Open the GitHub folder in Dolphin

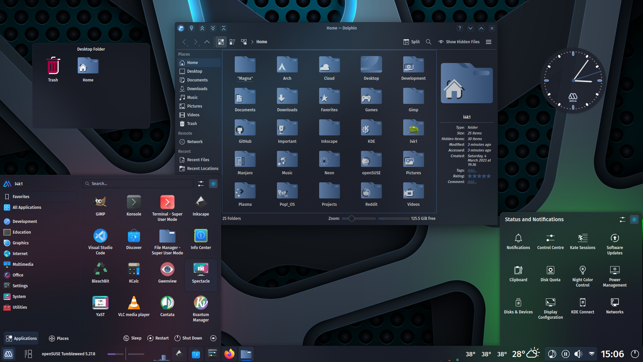click(245, 132)
